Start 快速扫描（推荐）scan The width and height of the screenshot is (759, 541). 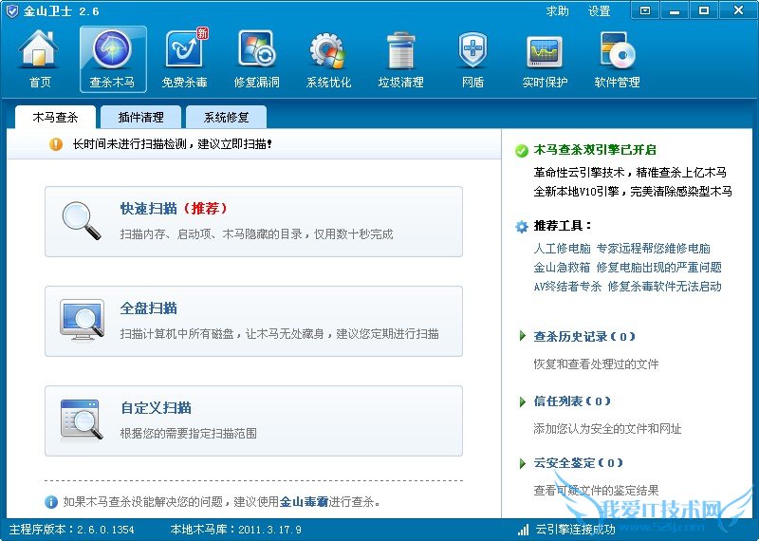click(253, 221)
